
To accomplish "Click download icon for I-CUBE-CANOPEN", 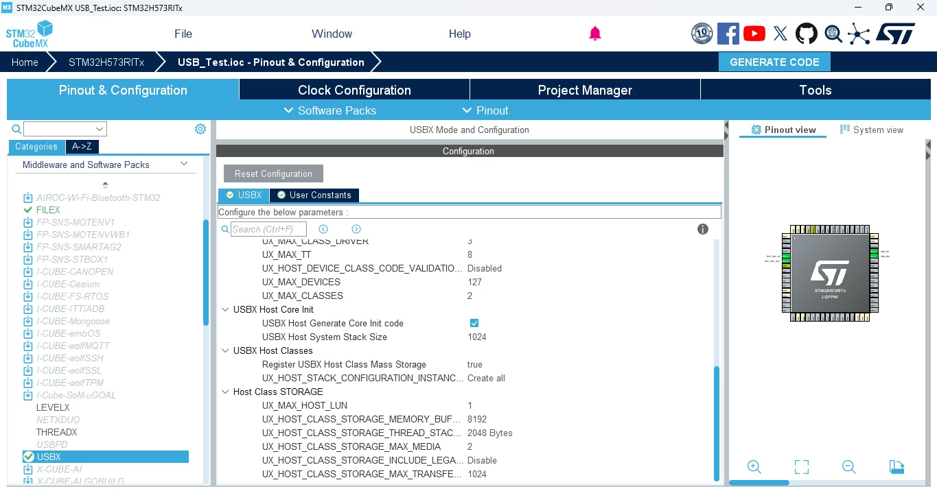I will pyautogui.click(x=27, y=272).
